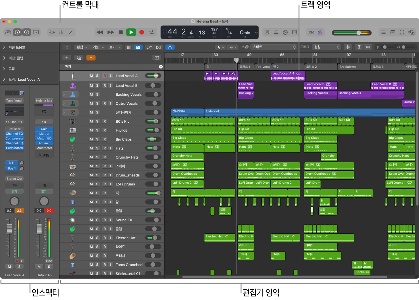Screen dimensions: 419x300
Task: Toggle the orange H hide-tracks button
Action: click(91, 58)
